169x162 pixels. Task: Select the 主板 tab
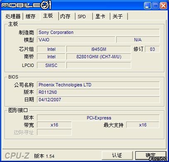[49, 16]
